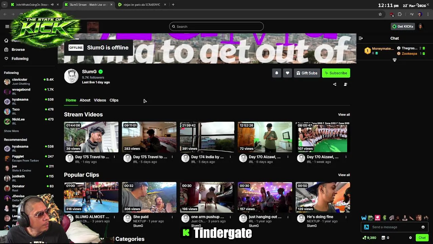Switch to the Videos channel tab
Image resolution: width=433 pixels, height=244 pixels.
pos(100,100)
